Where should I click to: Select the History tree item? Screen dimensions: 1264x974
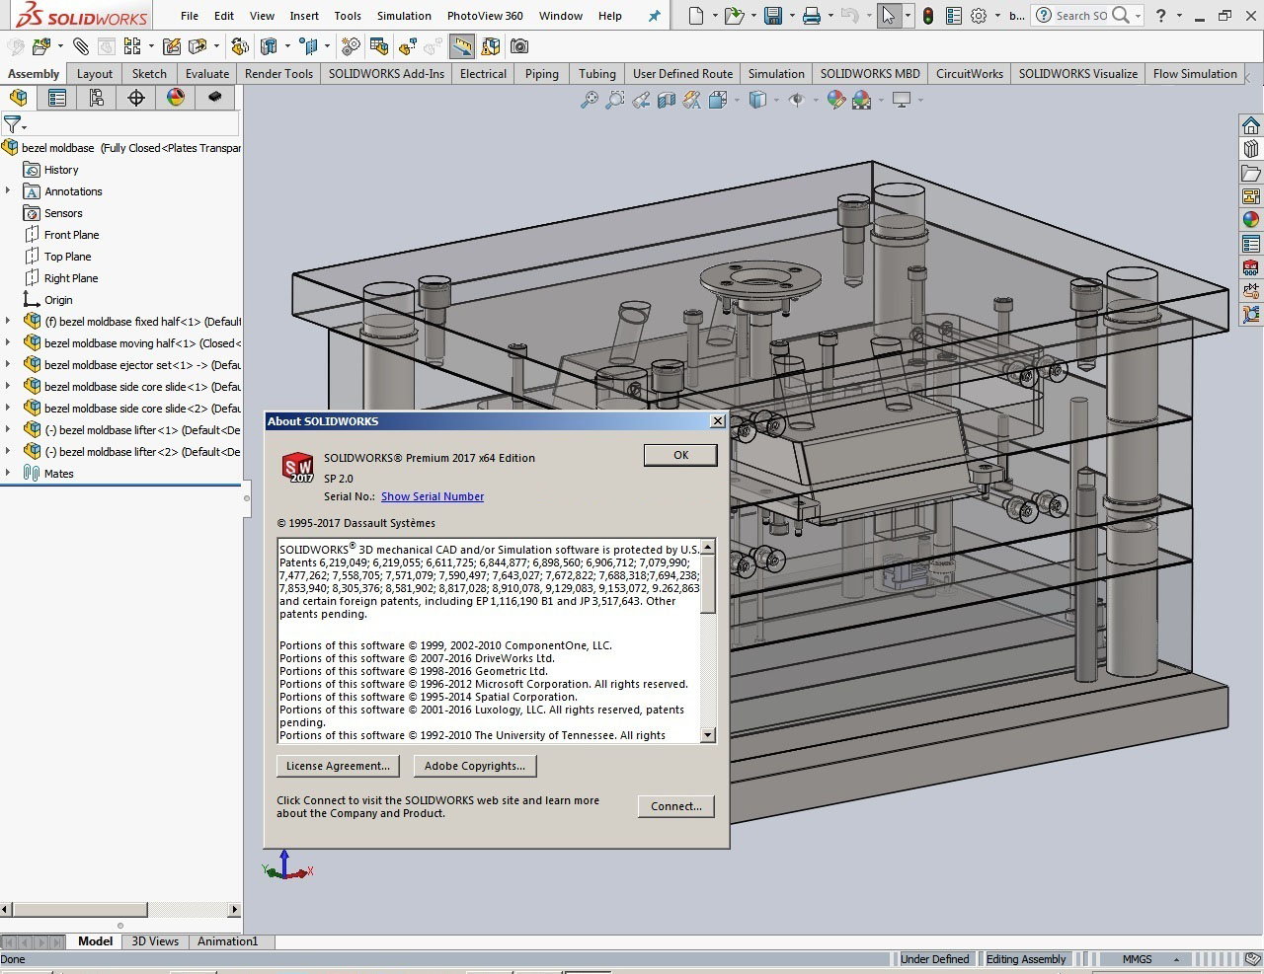tap(61, 170)
